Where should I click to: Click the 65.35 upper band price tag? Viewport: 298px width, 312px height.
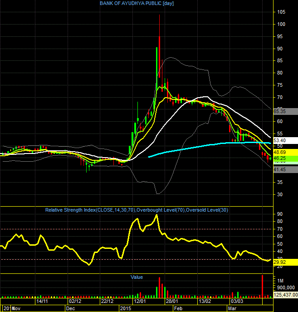[x=285, y=111]
